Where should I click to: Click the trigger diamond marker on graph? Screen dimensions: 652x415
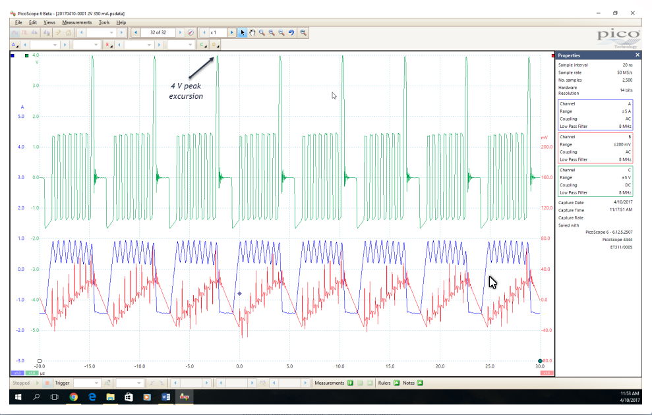click(x=239, y=294)
